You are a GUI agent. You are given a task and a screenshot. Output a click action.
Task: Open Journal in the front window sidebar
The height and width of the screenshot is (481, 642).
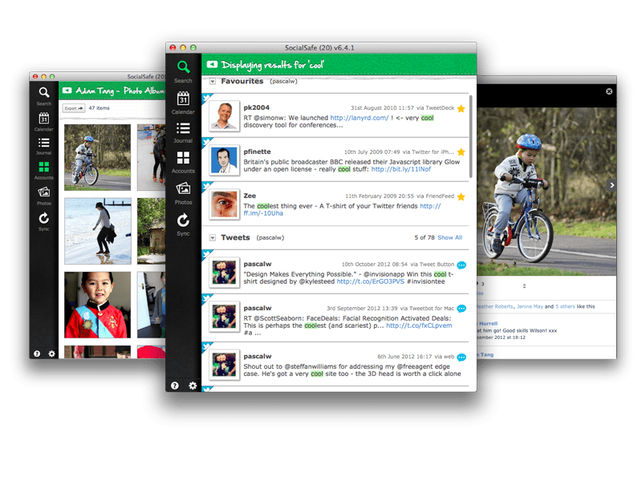click(183, 132)
